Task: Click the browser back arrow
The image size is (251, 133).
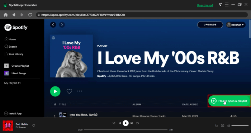Action: coord(14,15)
